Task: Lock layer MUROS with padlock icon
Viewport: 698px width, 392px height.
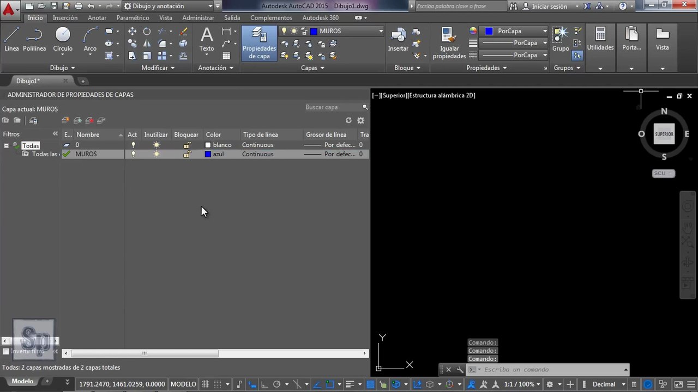Action: coord(186,155)
